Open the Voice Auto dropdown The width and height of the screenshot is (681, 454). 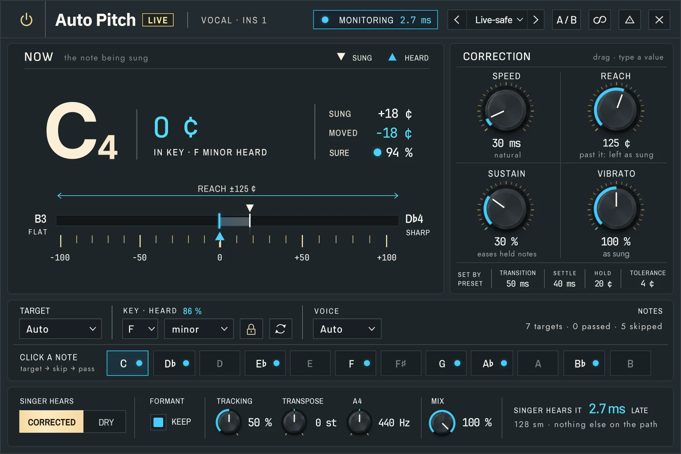(347, 329)
